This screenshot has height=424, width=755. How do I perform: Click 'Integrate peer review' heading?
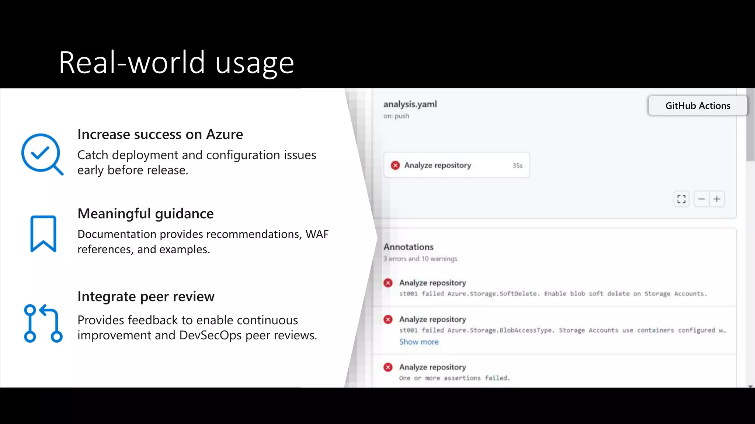pos(146,297)
